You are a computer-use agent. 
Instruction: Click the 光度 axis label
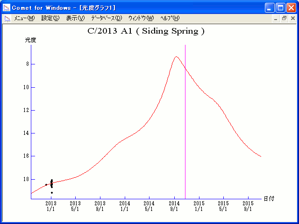coord(30,40)
